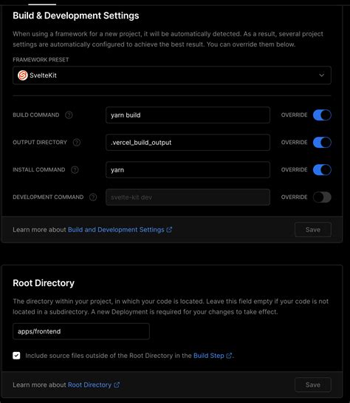350x403 pixels.
Task: Enable the Development Command override toggle
Action: 322,197
